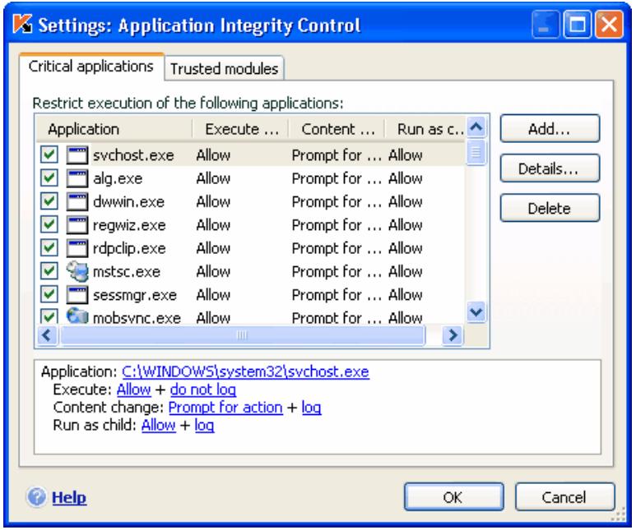
Task: Click the horizontal scrollbar left arrow
Action: coord(47,335)
